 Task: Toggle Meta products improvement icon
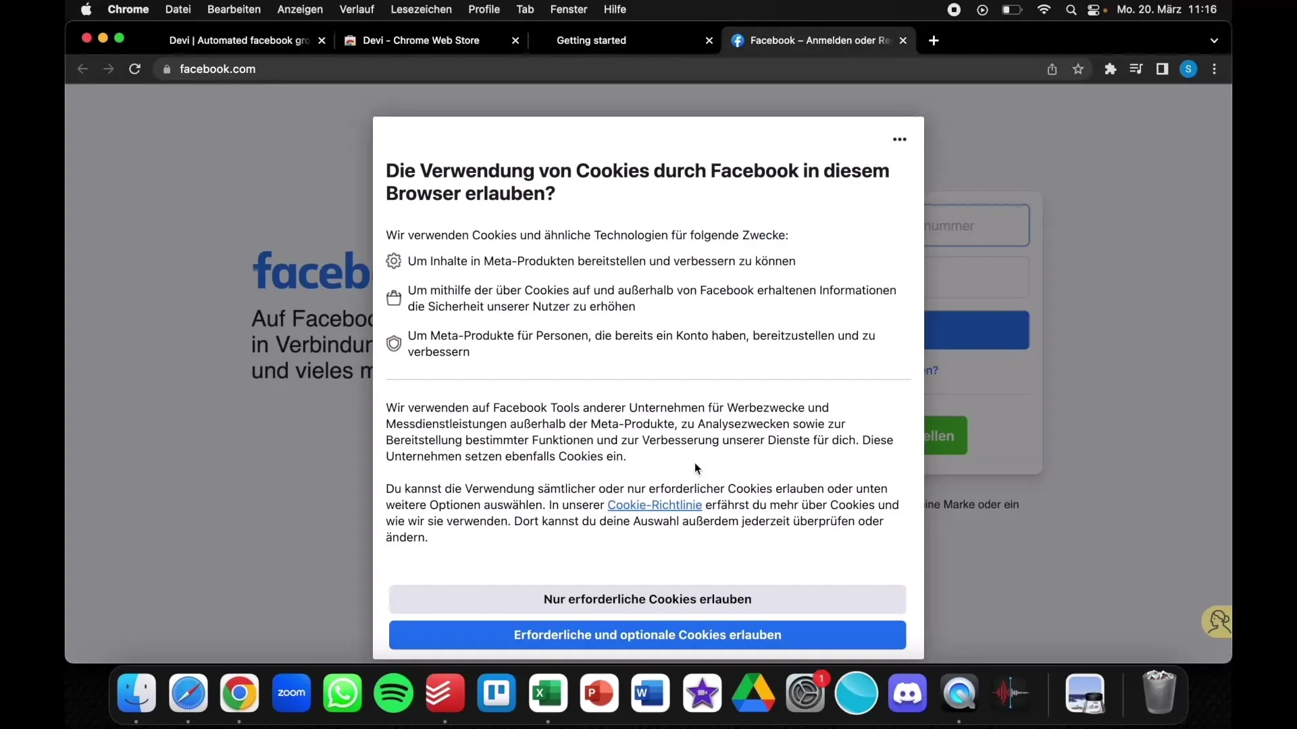tap(393, 343)
